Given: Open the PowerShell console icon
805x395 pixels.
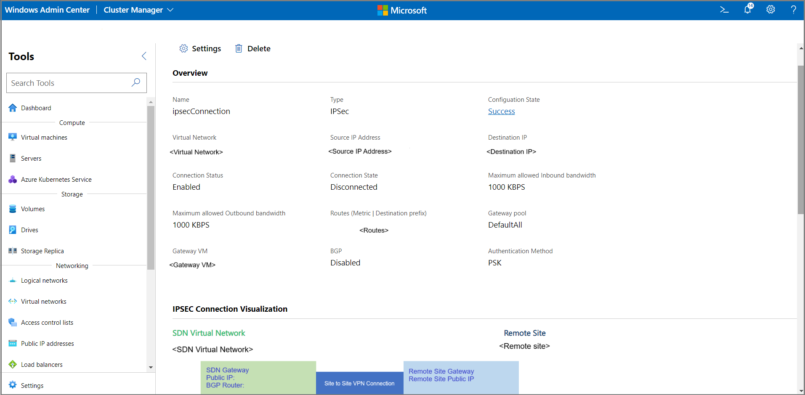Looking at the screenshot, I should pos(724,10).
